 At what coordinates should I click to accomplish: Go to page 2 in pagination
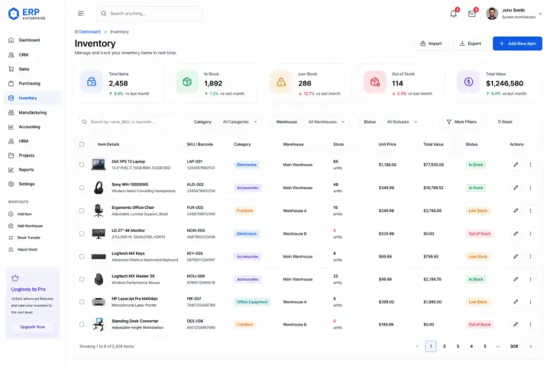[x=445, y=346]
